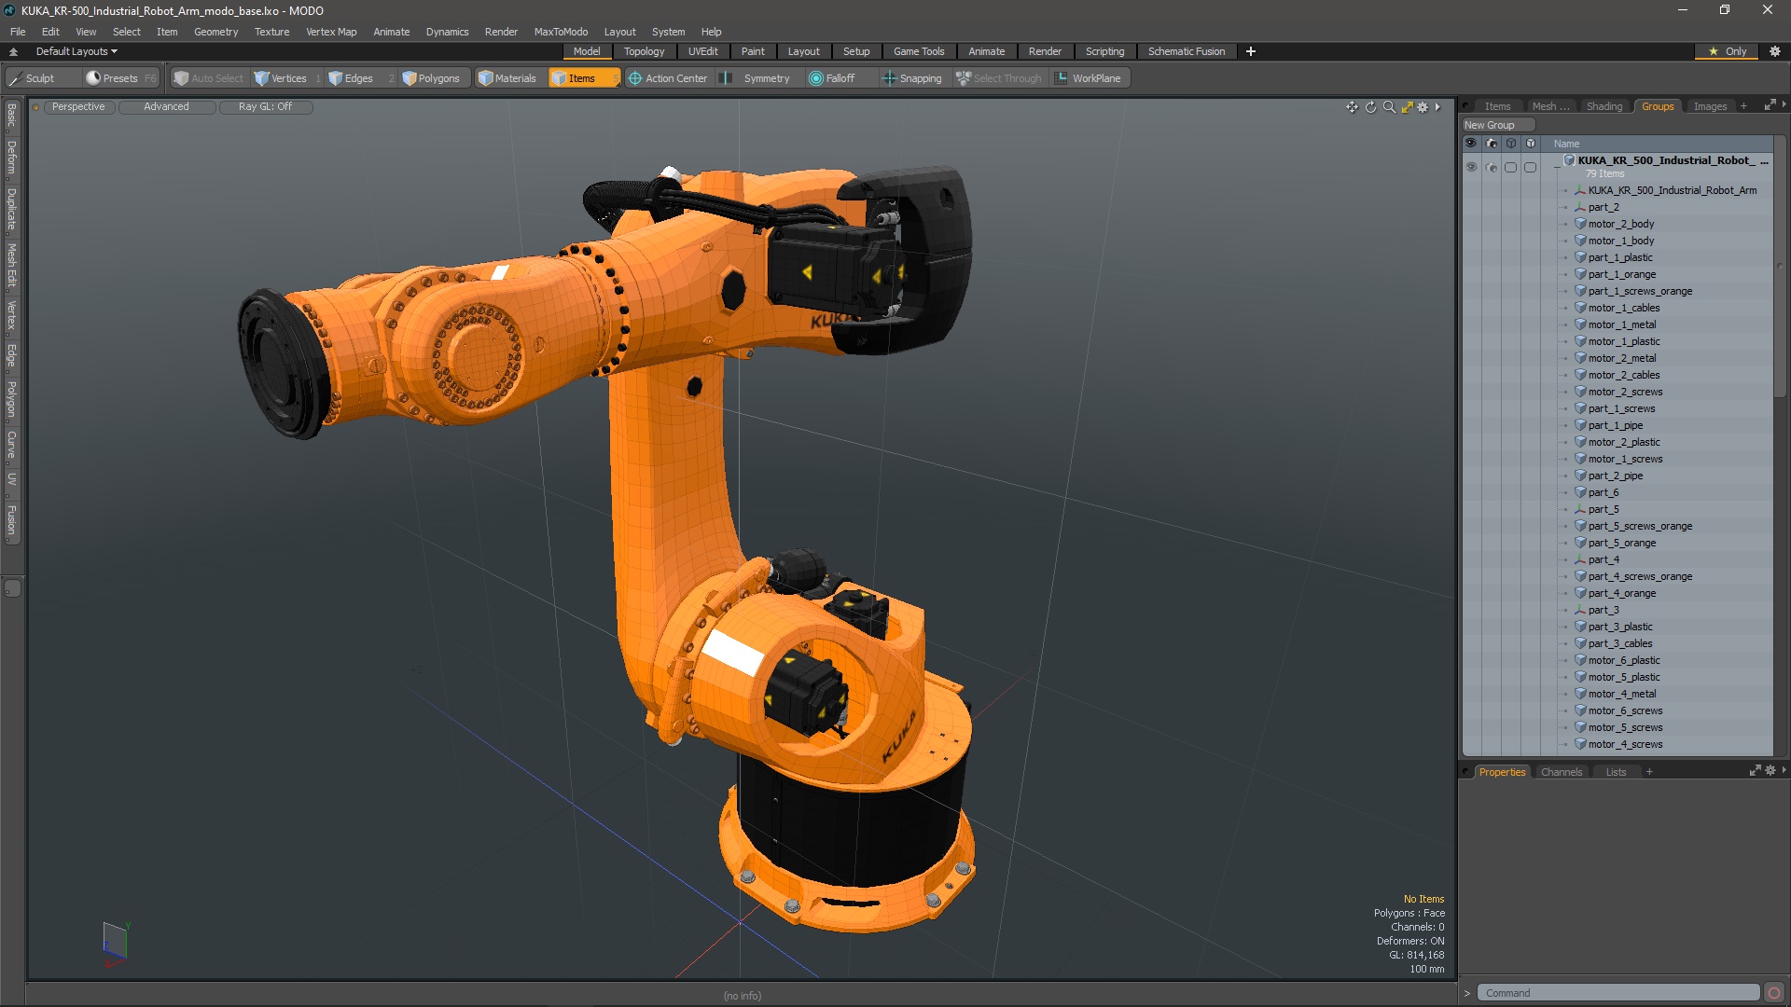Click the motor_2_body mesh icon
Viewport: 1791px width, 1007px height.
click(x=1581, y=224)
